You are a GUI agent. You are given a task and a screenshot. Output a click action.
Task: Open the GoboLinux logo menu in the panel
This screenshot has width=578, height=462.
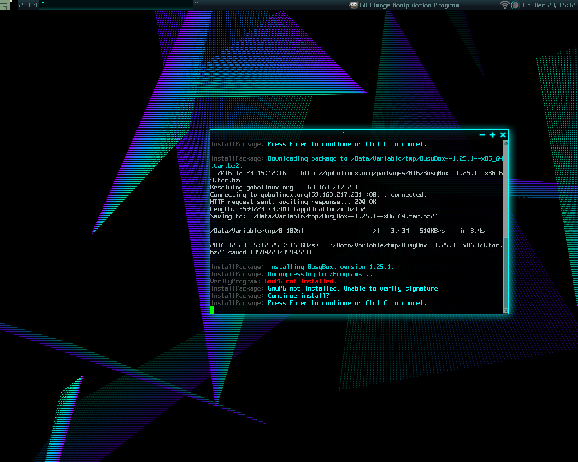(5, 5)
